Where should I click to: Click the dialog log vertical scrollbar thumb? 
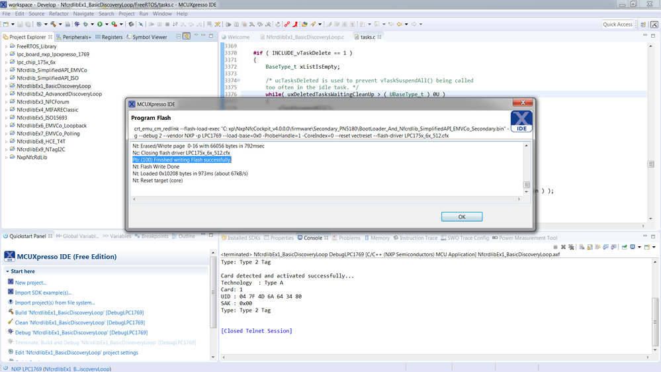coord(526,185)
